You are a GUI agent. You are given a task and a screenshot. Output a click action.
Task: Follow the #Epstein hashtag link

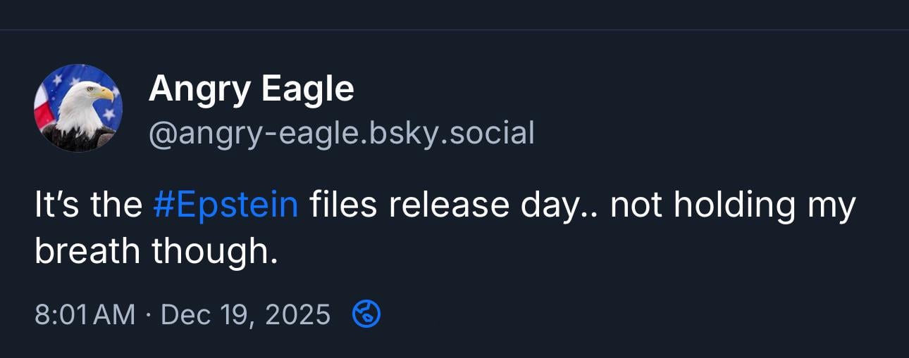tap(225, 205)
